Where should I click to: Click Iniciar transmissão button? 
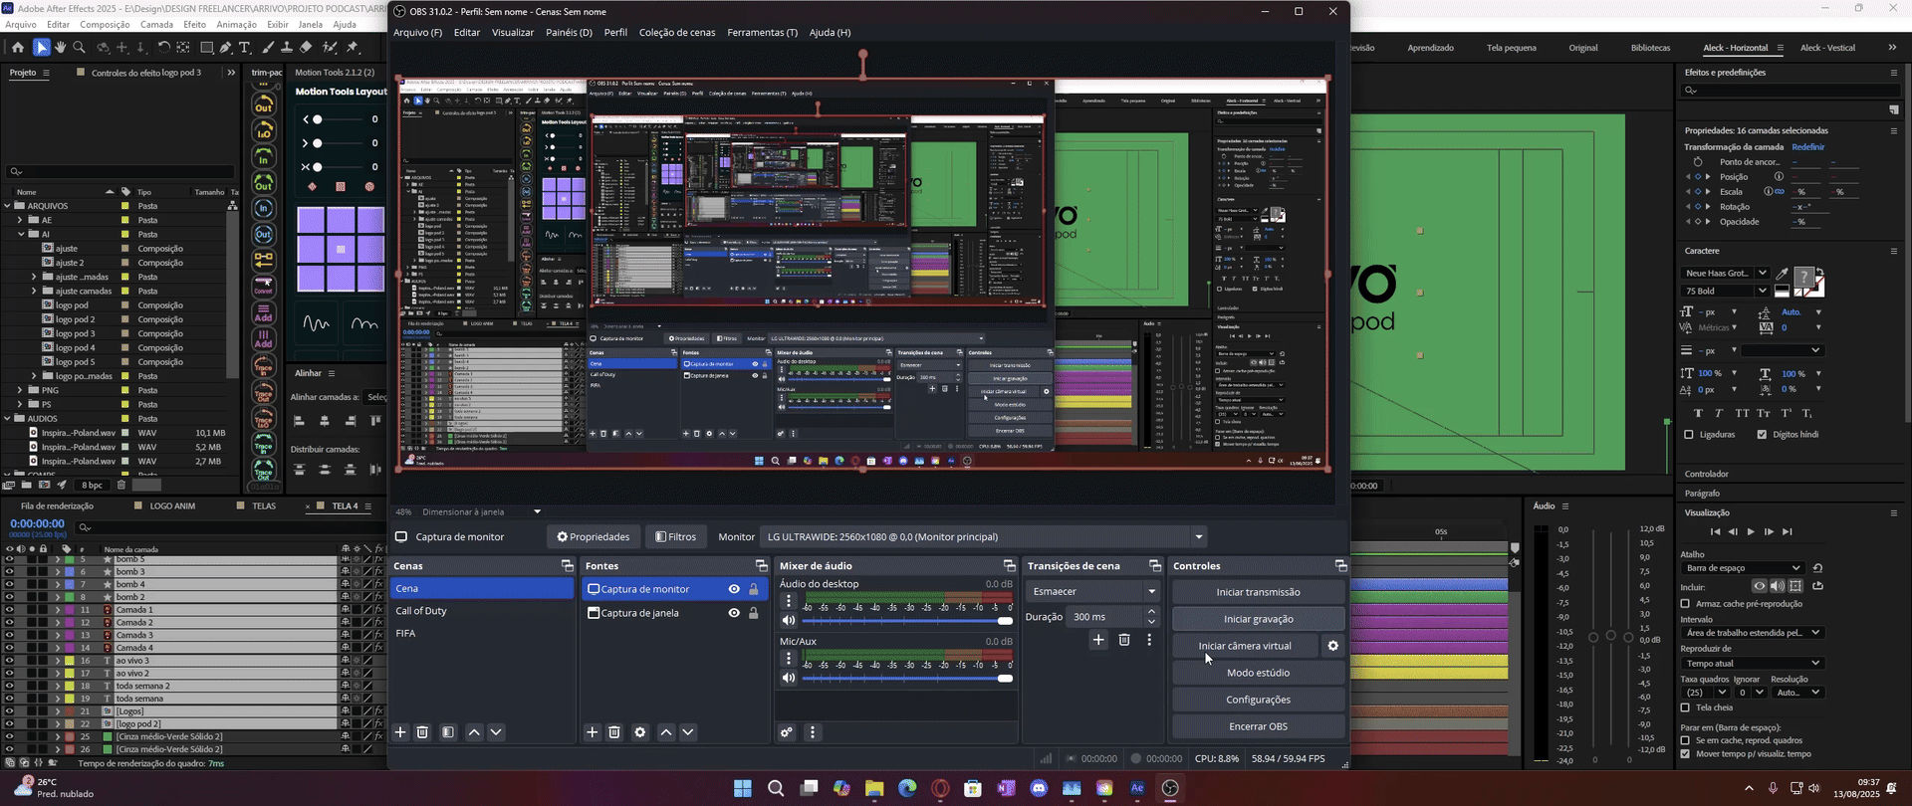pos(1258,592)
